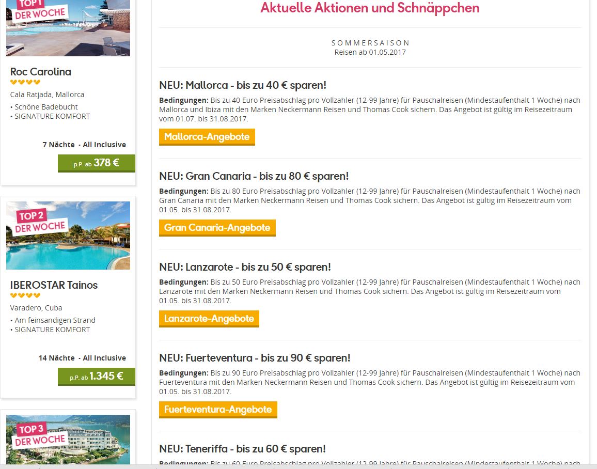Click the TOP 3 der Woche badge
This screenshot has width=597, height=469.
click(40, 435)
